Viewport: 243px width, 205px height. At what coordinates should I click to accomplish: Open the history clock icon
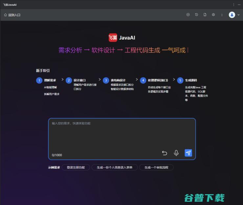[196, 15]
